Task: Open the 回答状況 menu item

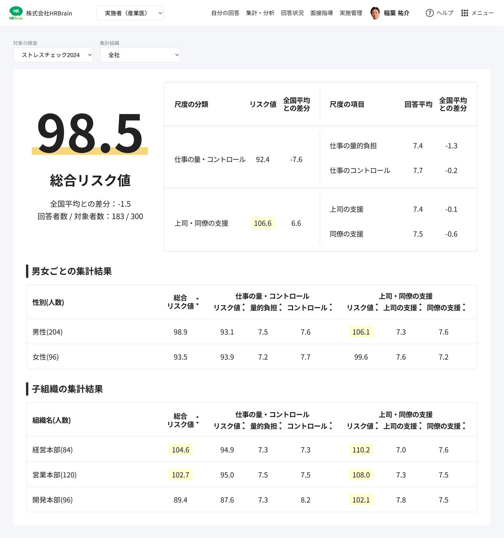Action: click(292, 13)
